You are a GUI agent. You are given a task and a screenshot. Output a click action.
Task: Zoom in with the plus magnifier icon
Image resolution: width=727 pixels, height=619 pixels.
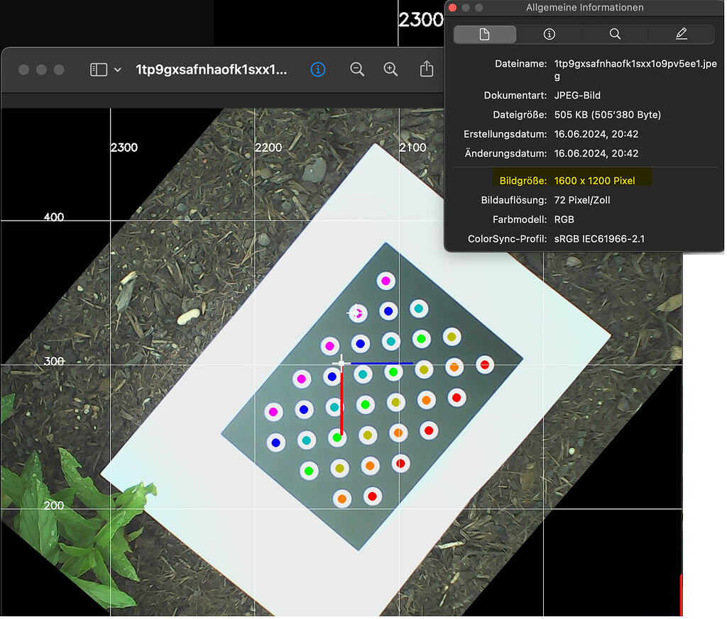click(390, 69)
